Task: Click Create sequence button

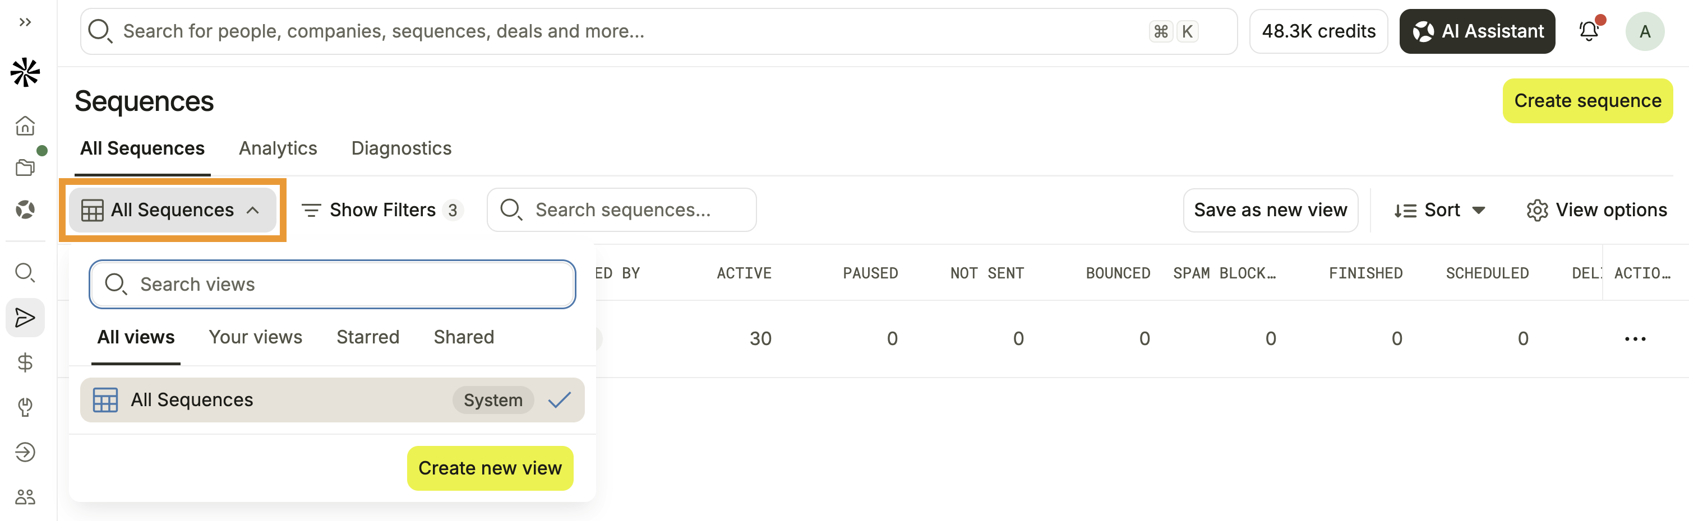Action: pyautogui.click(x=1588, y=100)
